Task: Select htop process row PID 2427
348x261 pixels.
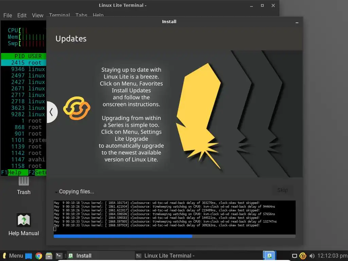Action: coord(23,82)
